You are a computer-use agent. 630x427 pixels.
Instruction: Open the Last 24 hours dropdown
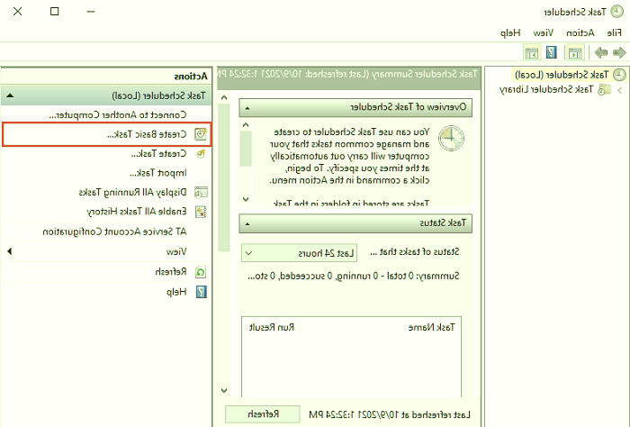pyautogui.click(x=299, y=253)
